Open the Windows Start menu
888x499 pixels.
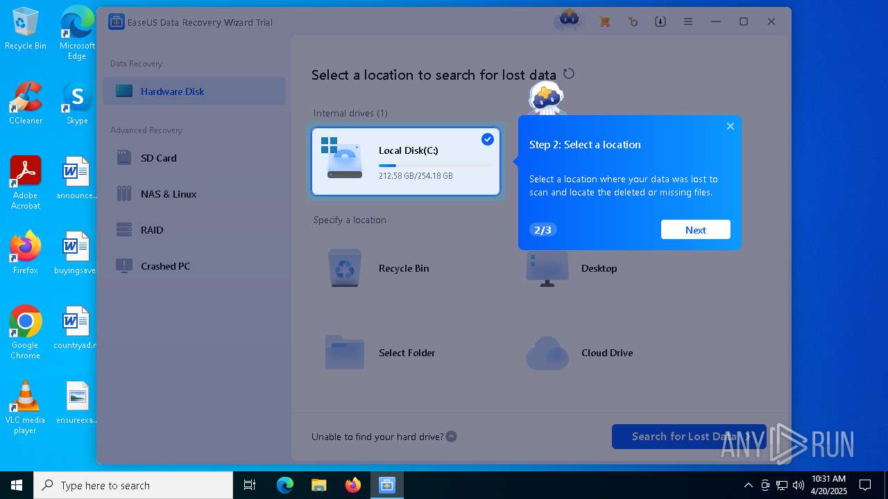click(x=17, y=485)
